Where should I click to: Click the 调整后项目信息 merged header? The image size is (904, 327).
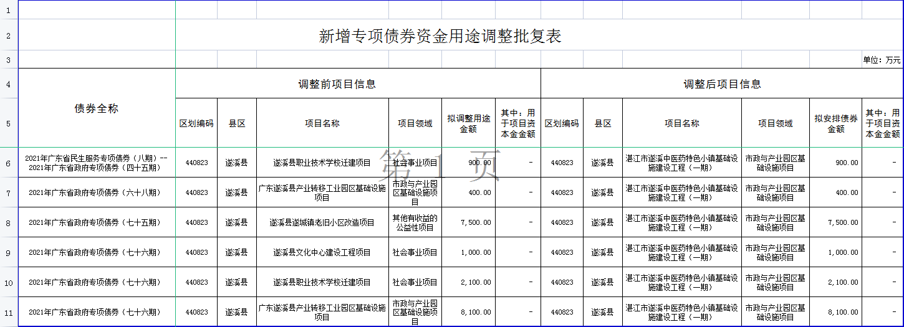[722, 84]
